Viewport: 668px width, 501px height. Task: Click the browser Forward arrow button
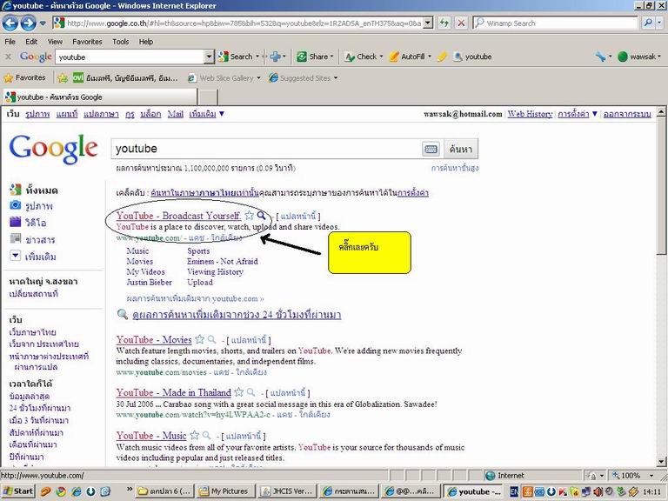(28, 23)
